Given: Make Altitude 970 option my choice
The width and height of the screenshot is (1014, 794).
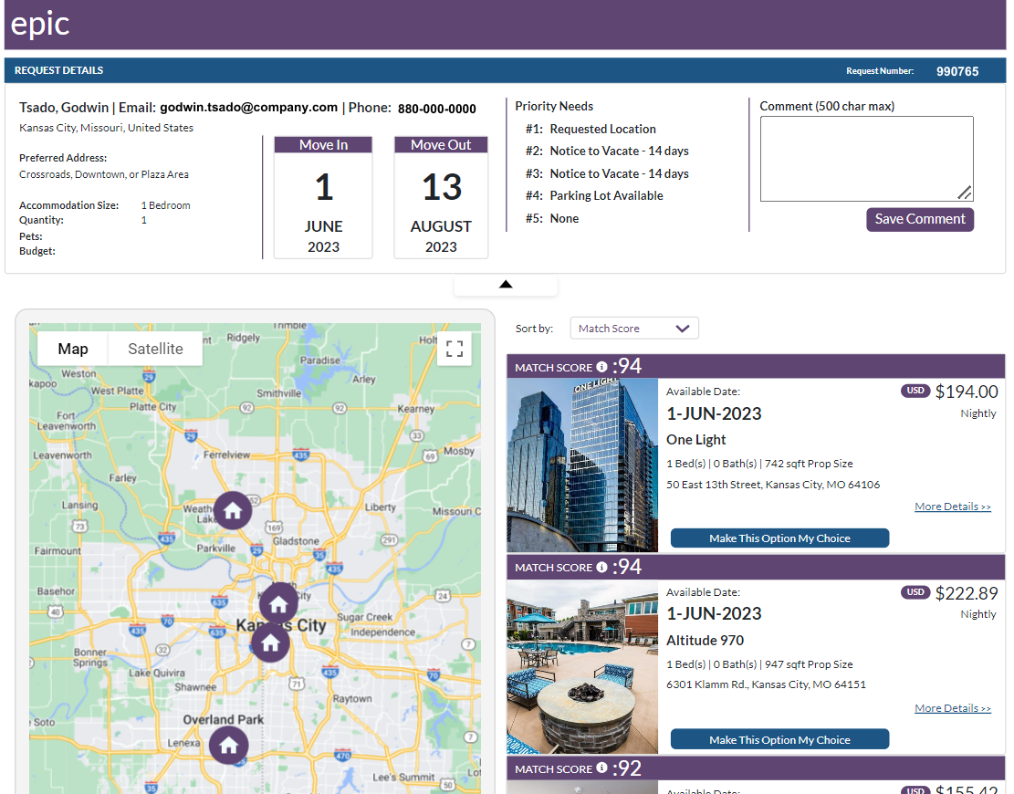Looking at the screenshot, I should (779, 739).
